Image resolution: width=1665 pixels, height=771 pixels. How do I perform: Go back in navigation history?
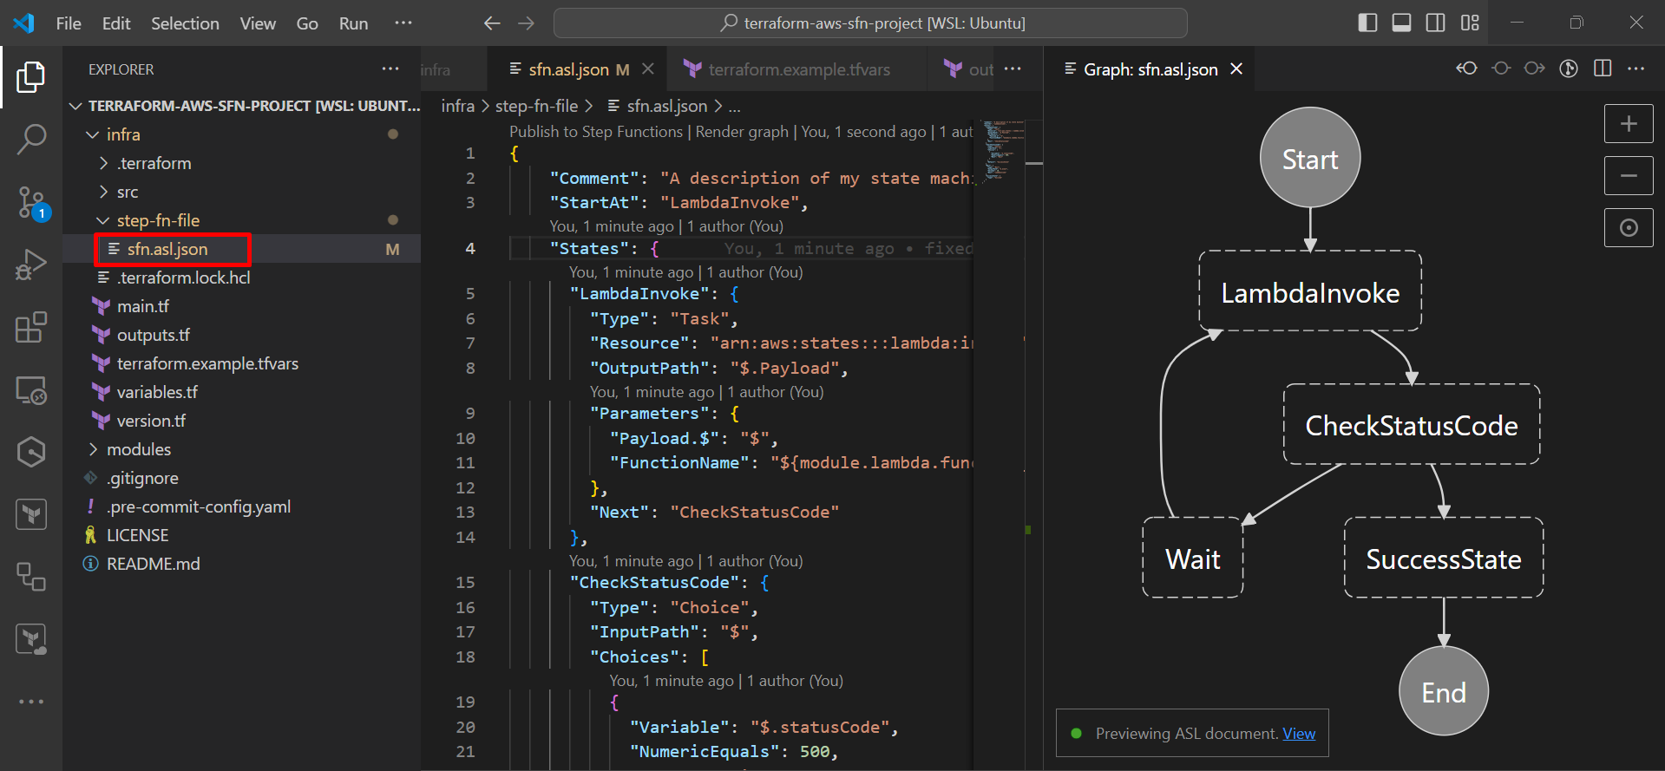point(492,23)
